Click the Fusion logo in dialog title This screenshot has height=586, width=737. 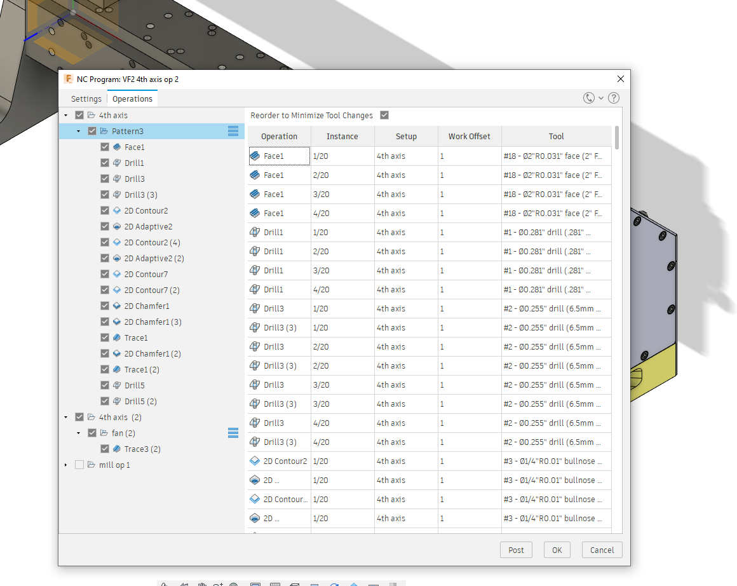69,79
